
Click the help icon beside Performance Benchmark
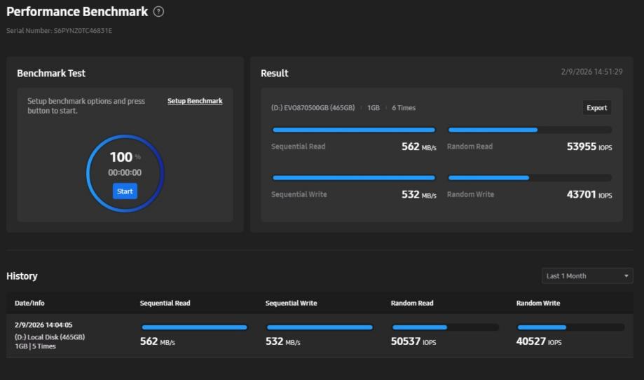[158, 12]
